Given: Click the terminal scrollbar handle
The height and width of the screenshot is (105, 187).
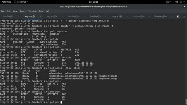Looking at the screenshot, I should 186,101.
